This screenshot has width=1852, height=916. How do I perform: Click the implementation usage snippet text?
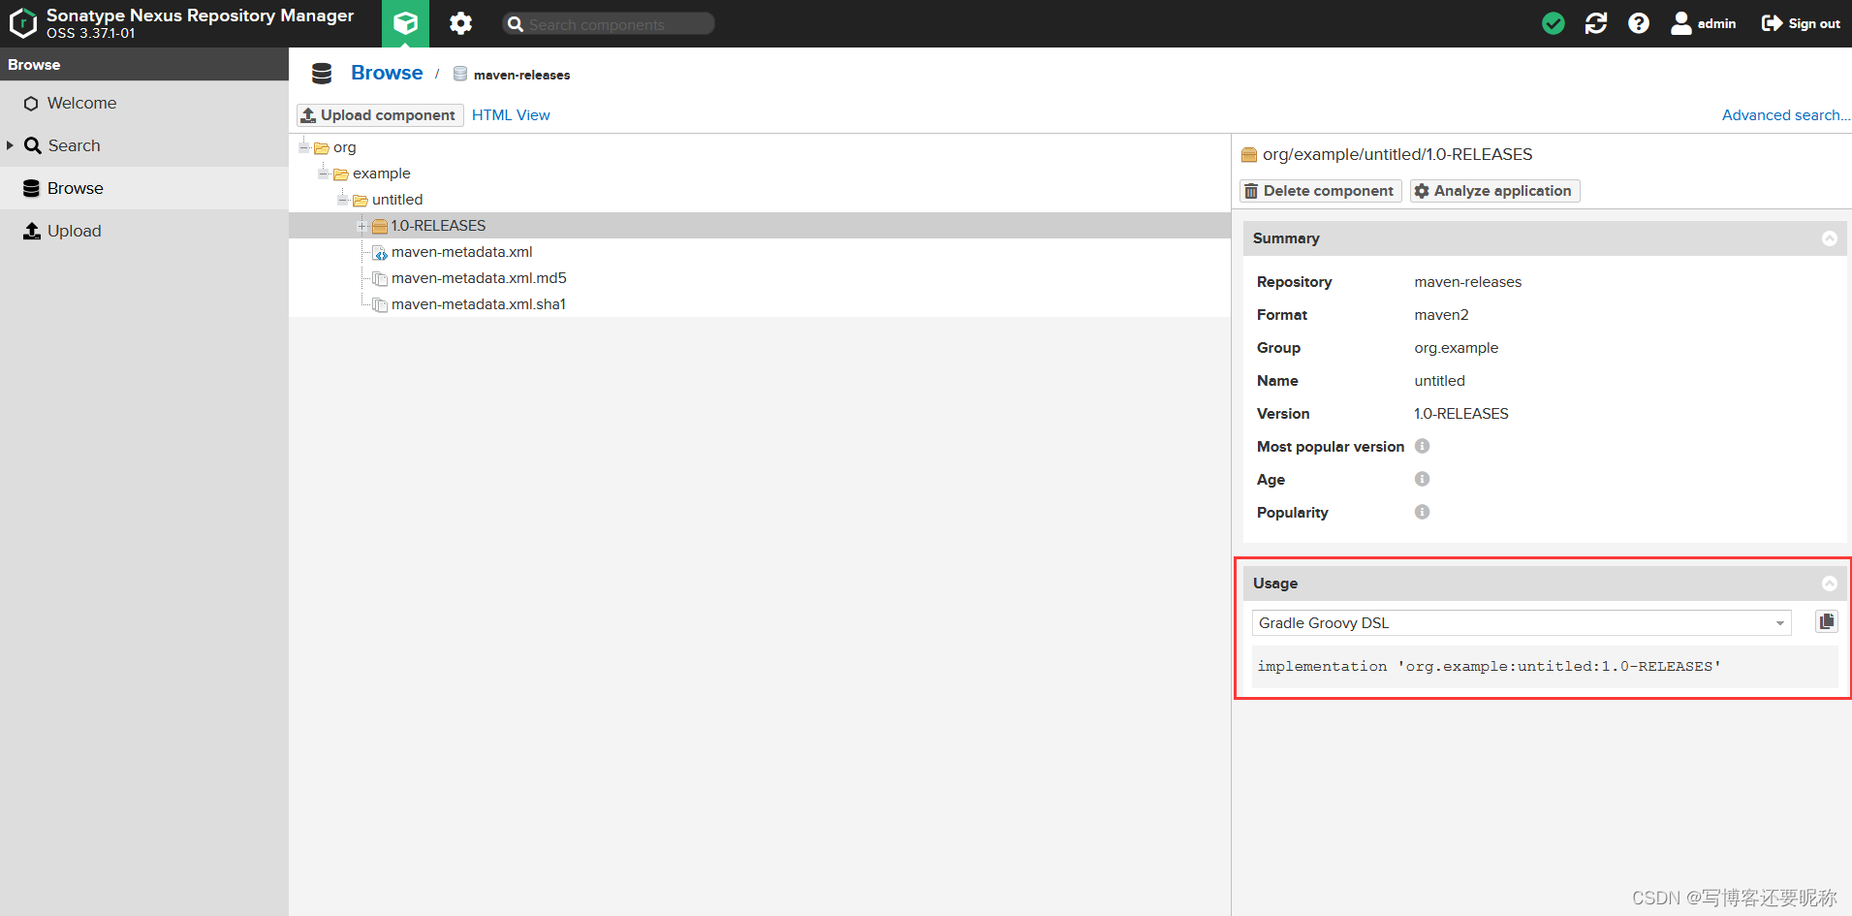point(1489,667)
